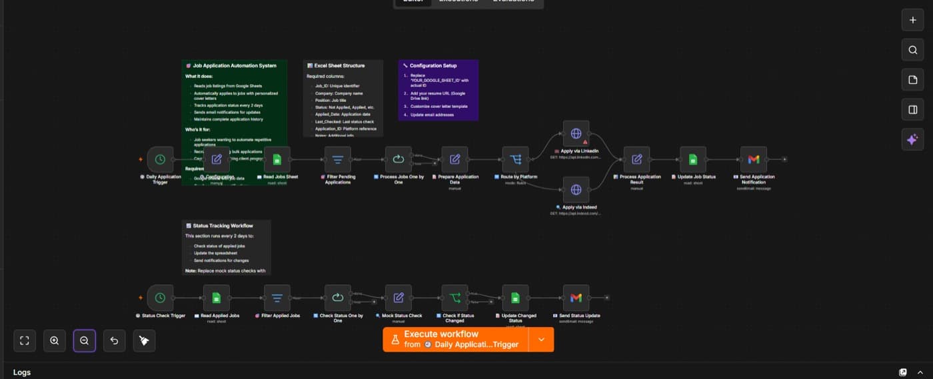The width and height of the screenshot is (933, 379).
Task: Click the Logs panel header label
Action: pos(22,372)
